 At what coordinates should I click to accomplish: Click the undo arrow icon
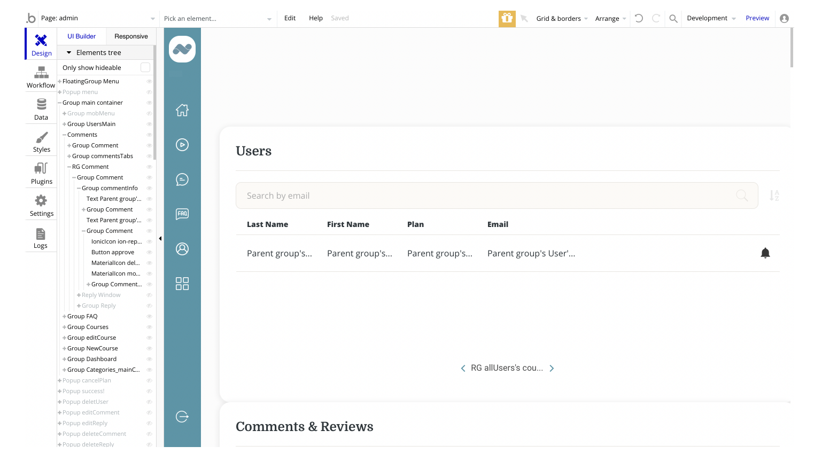coord(639,18)
